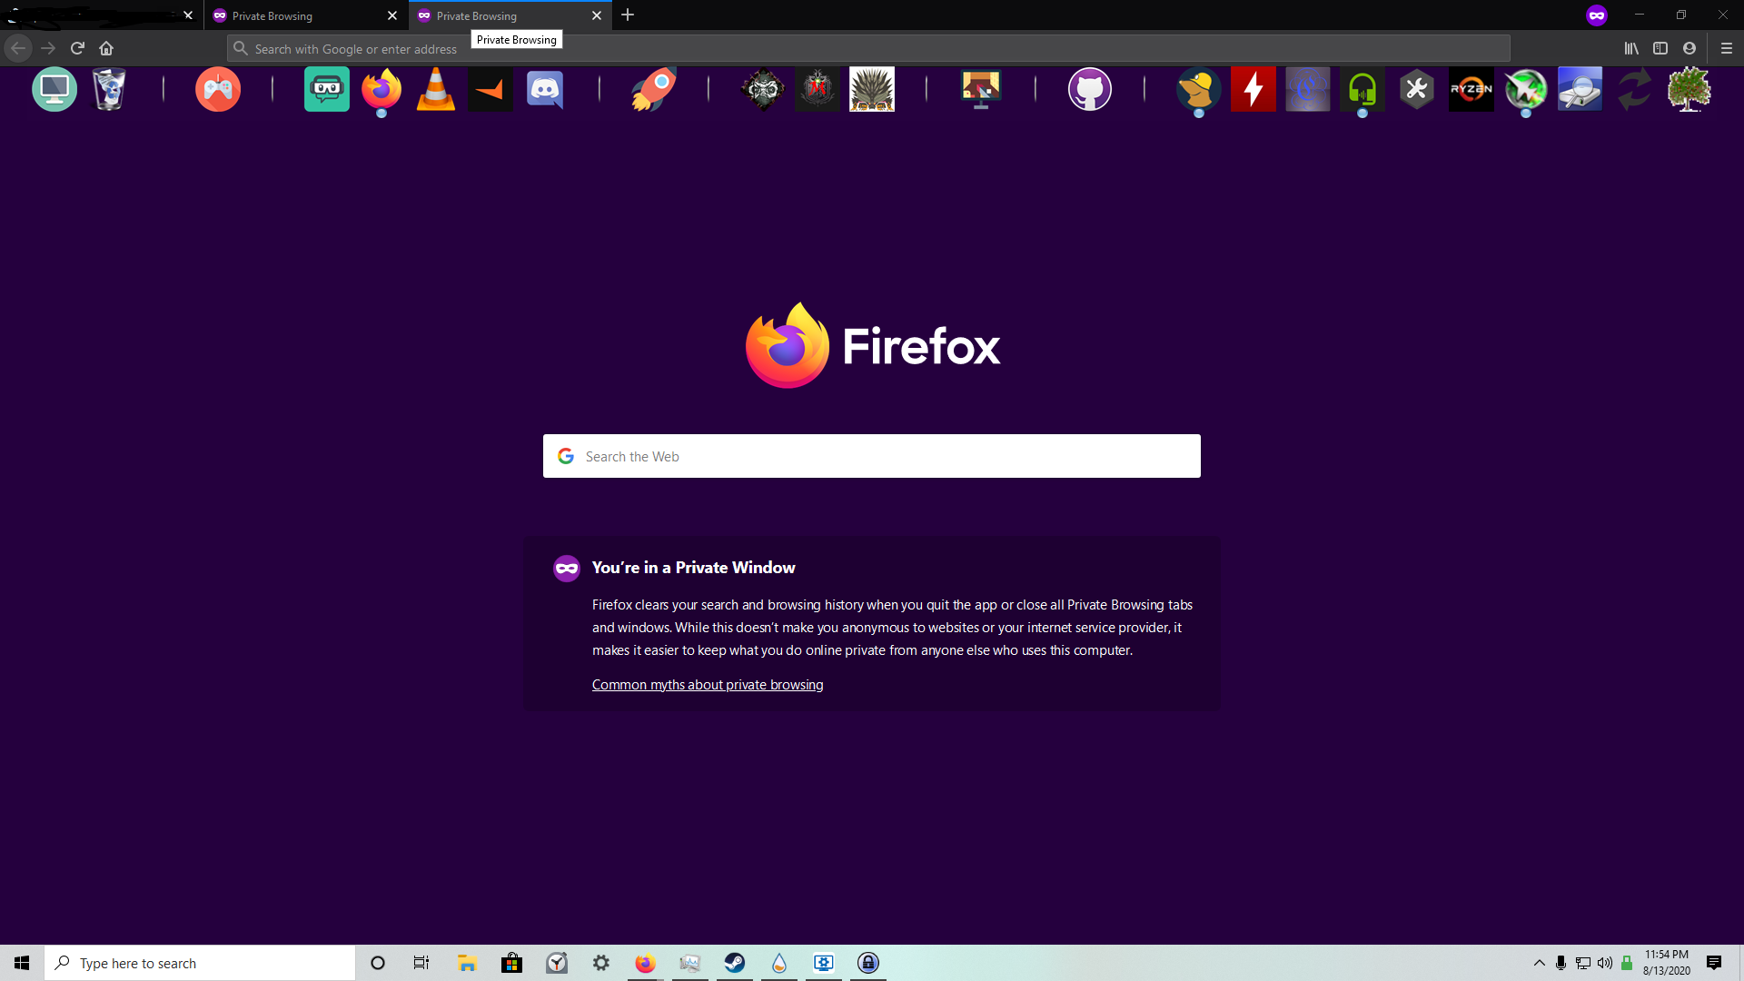The width and height of the screenshot is (1744, 981).
Task: Open Common myths about private browsing link
Action: (707, 685)
